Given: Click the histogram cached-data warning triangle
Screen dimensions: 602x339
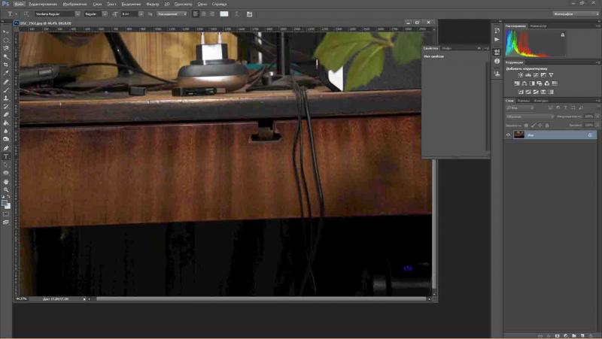Looking at the screenshot, I should click(x=562, y=35).
